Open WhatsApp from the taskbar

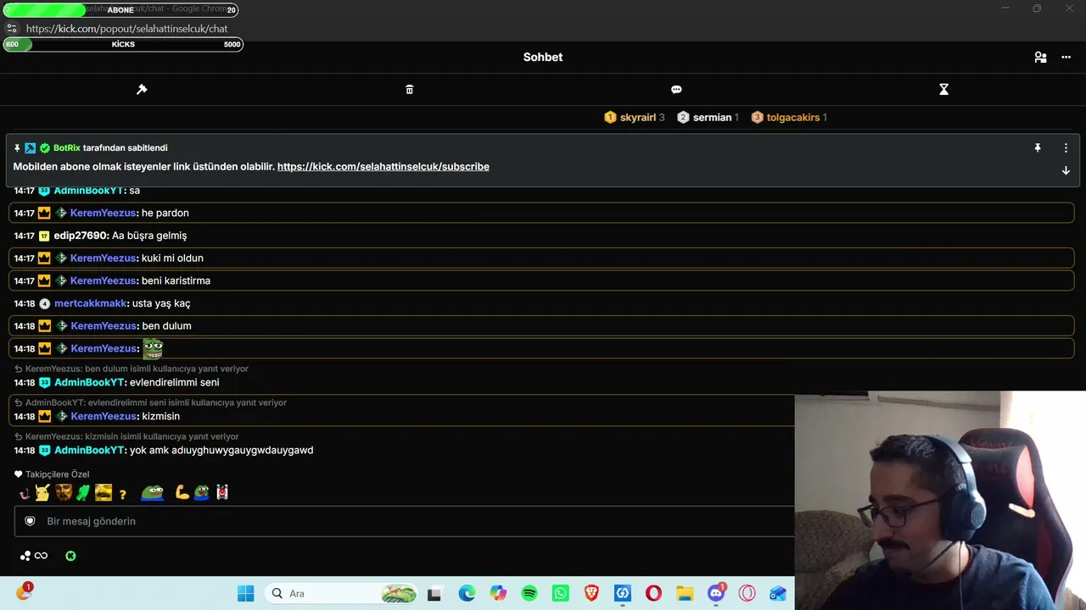pyautogui.click(x=560, y=594)
